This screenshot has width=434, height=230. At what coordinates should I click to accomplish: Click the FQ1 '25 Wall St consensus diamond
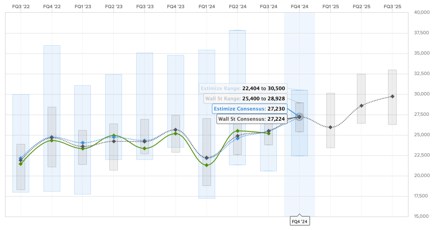[x=330, y=127]
